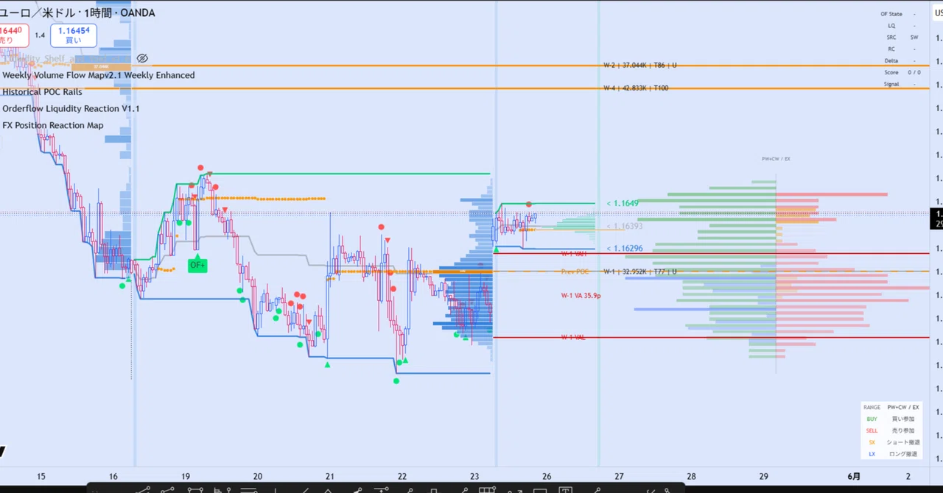
Task: Select the Orderflow Liquidity Reaction V1.1 indicator
Action: [x=71, y=109]
